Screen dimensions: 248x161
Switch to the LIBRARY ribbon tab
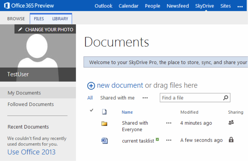pyautogui.click(x=60, y=19)
